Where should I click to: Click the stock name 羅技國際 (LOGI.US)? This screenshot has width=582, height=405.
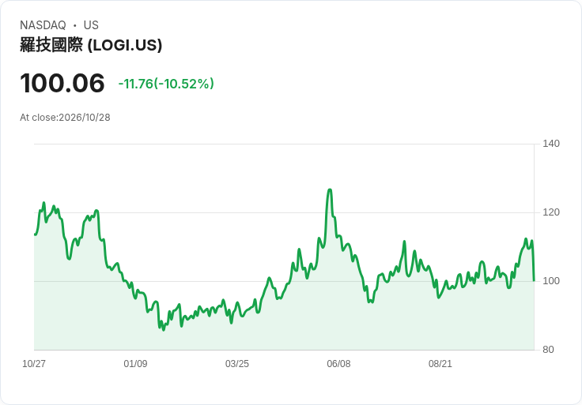coord(91,45)
